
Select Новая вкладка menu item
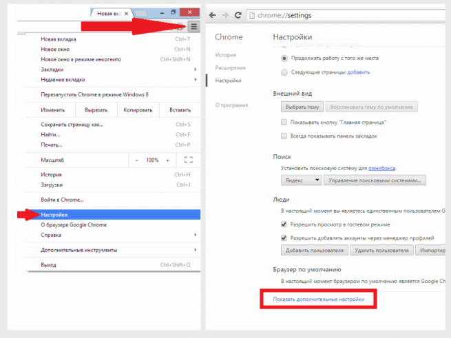(x=113, y=39)
